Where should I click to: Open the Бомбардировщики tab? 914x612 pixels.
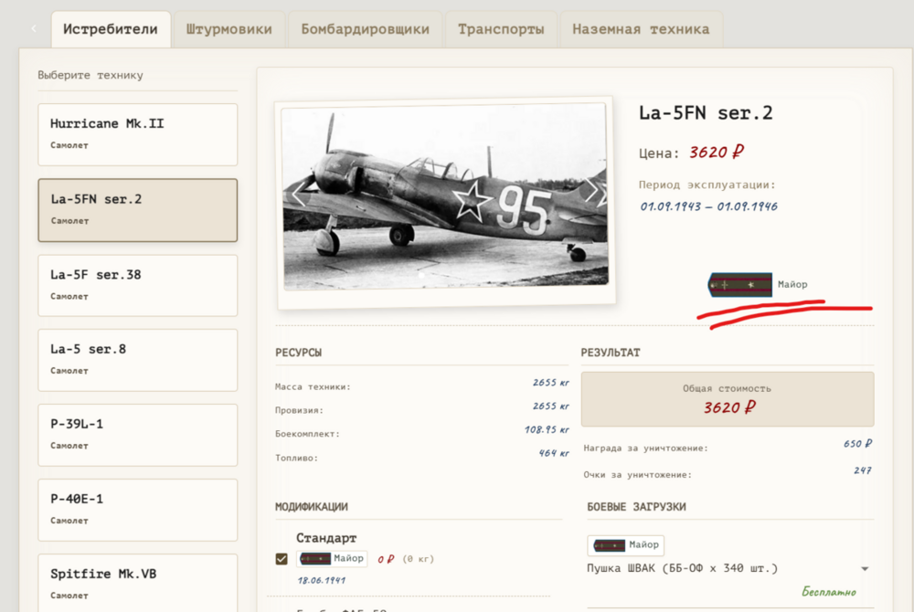click(365, 29)
